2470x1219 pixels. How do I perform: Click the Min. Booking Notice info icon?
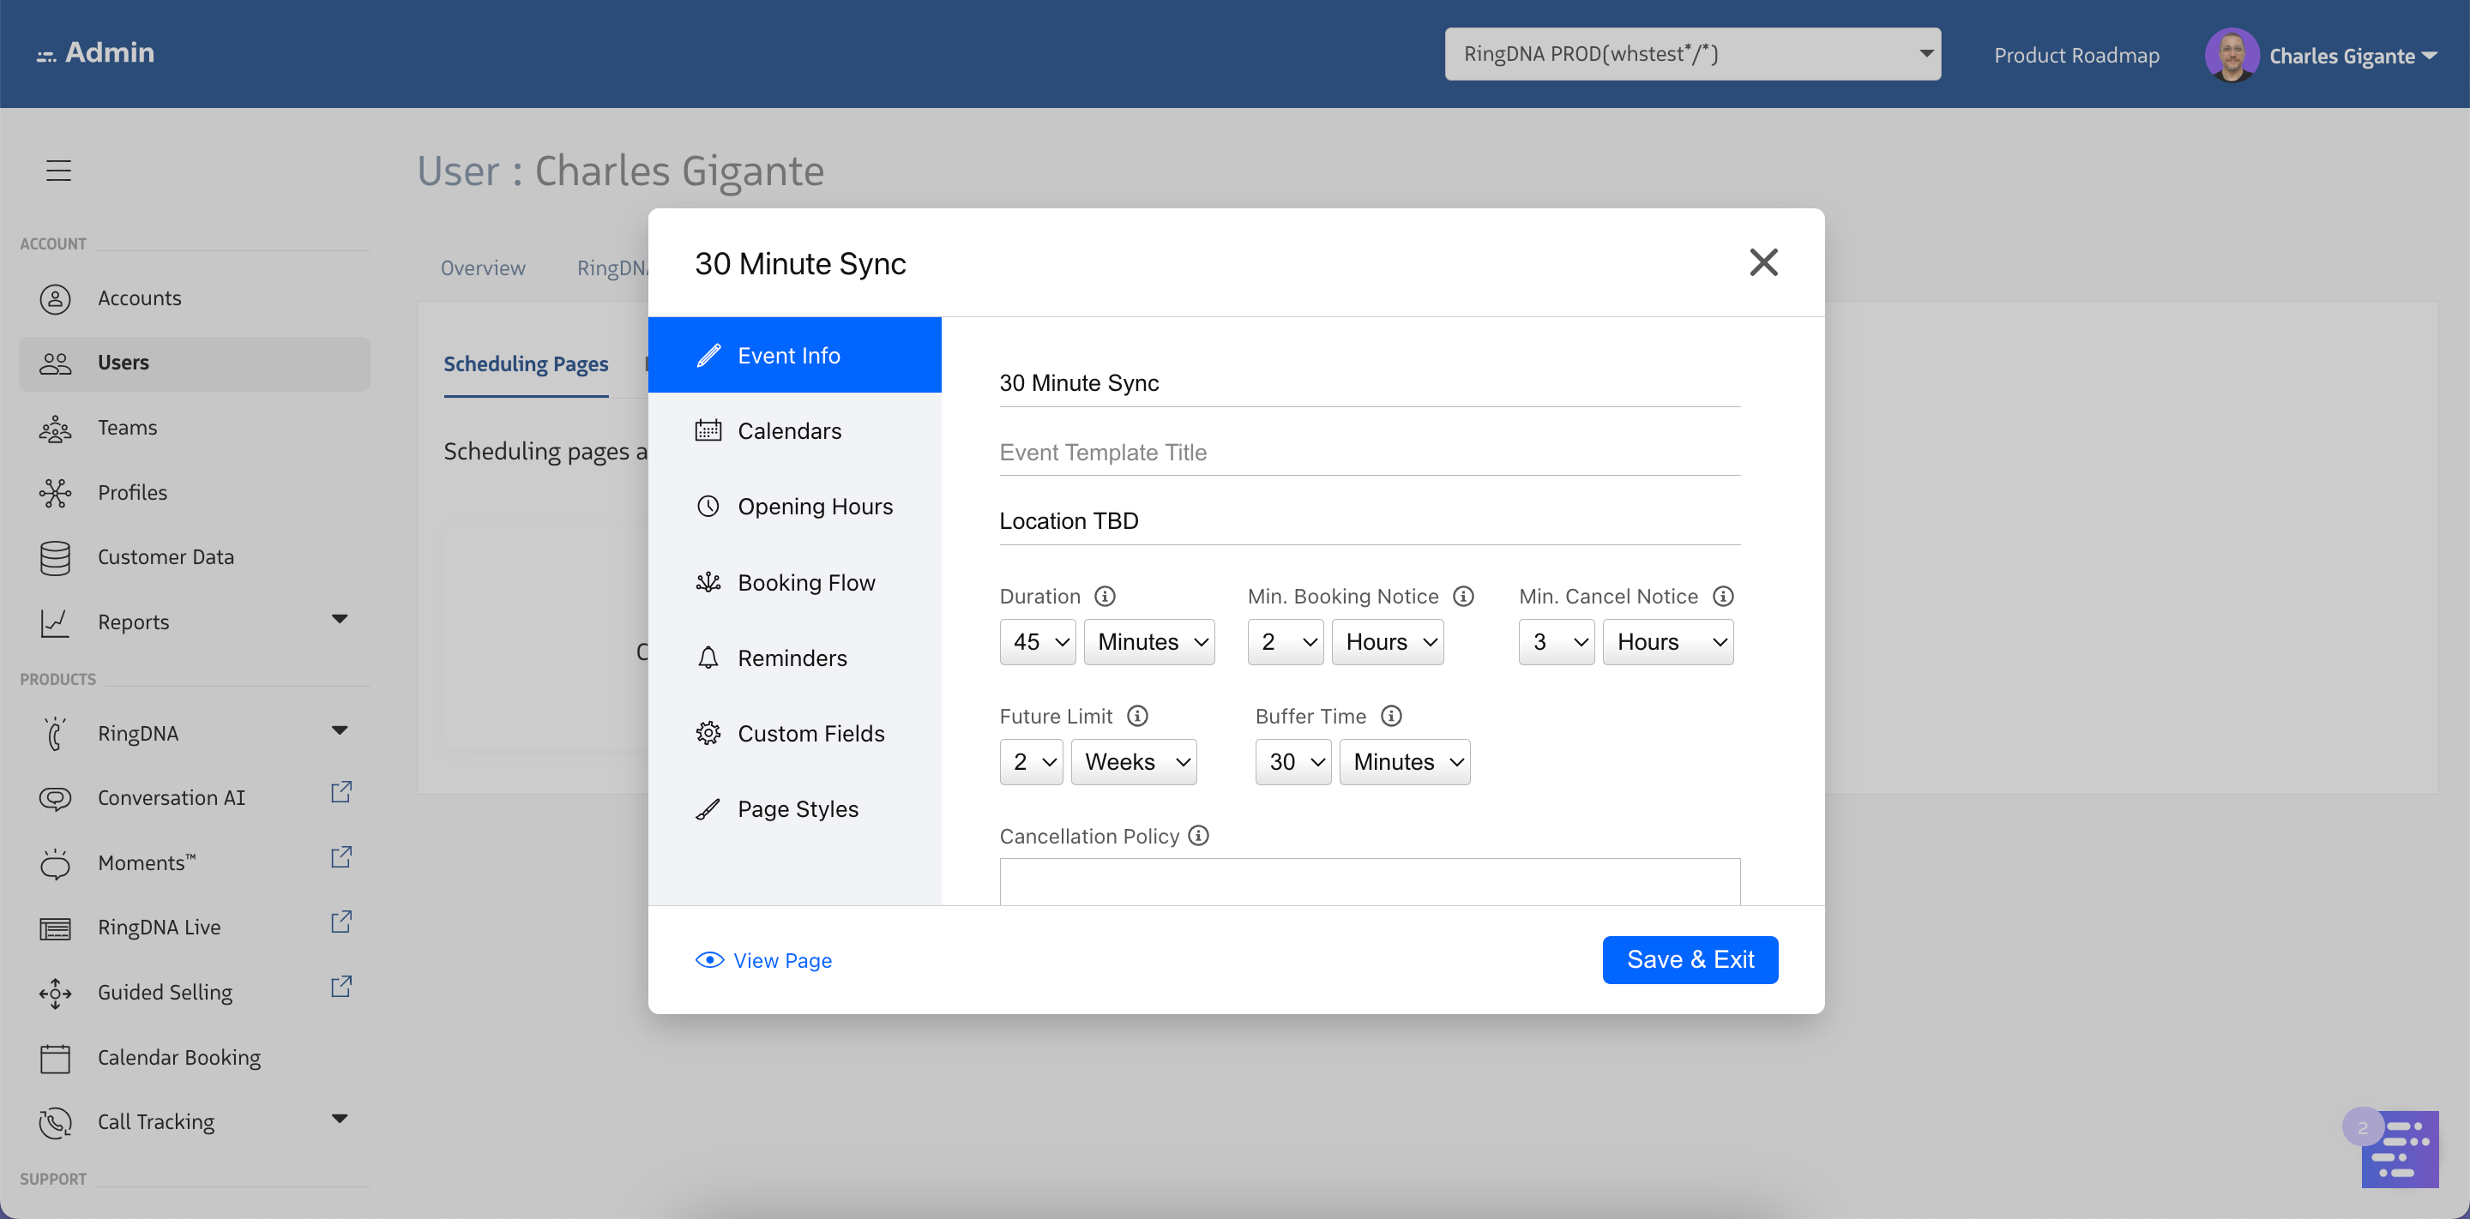pos(1463,596)
